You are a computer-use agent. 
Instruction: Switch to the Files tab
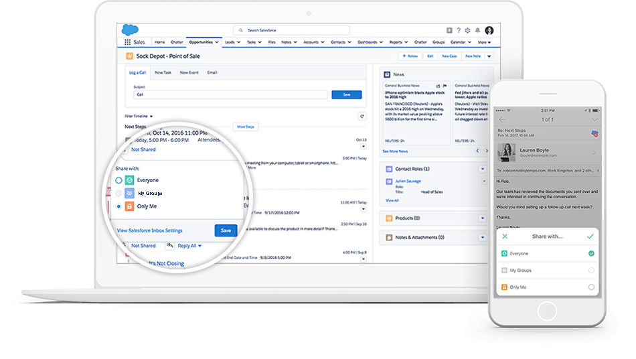(x=271, y=42)
